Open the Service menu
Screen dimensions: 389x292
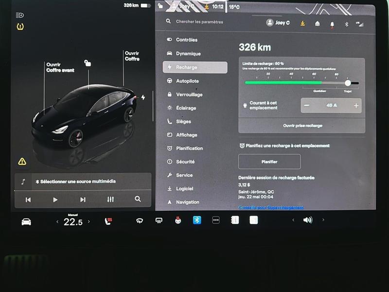(x=179, y=175)
